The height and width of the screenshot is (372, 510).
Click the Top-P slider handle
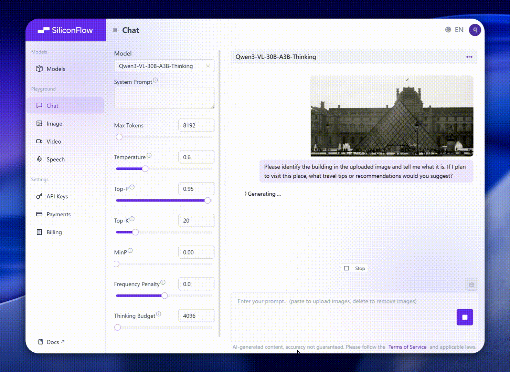click(x=208, y=200)
